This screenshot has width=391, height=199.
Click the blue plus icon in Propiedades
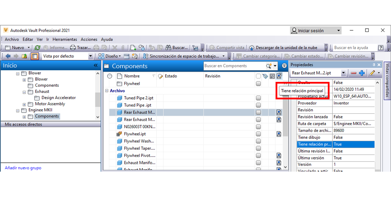362,73
